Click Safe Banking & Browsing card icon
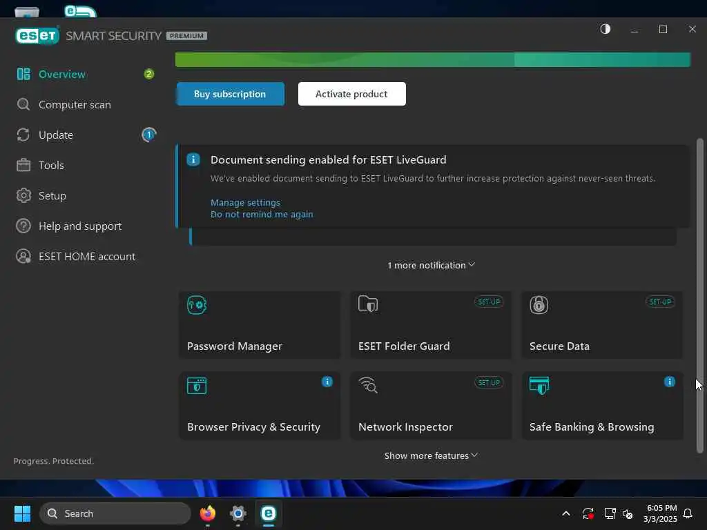707x530 pixels. click(539, 385)
